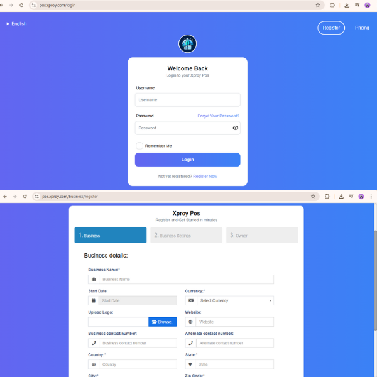Select the 3. Owner step tab
The width and height of the screenshot is (377, 377).
click(x=262, y=235)
